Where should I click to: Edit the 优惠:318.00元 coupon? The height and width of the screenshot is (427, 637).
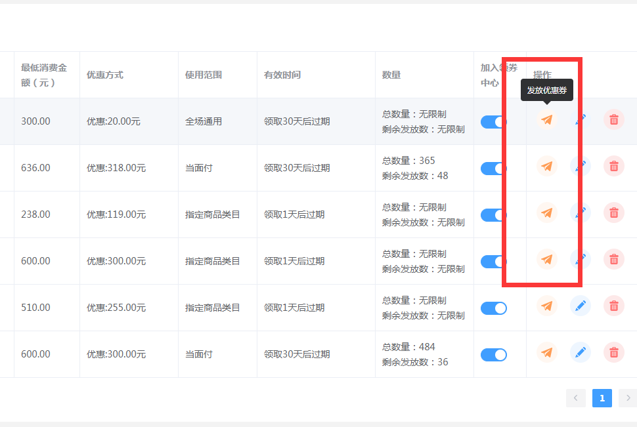coord(581,166)
